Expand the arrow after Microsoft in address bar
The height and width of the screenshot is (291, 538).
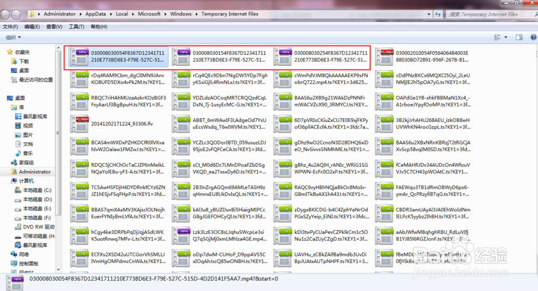165,14
